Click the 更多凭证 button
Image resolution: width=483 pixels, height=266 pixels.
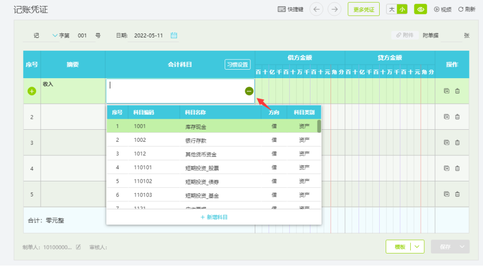364,9
